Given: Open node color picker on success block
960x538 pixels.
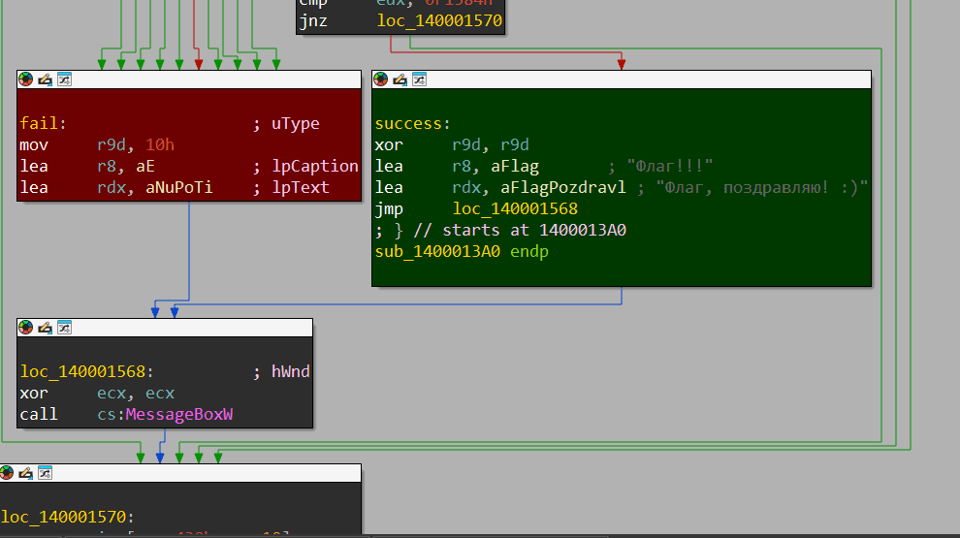Looking at the screenshot, I should click(x=381, y=79).
